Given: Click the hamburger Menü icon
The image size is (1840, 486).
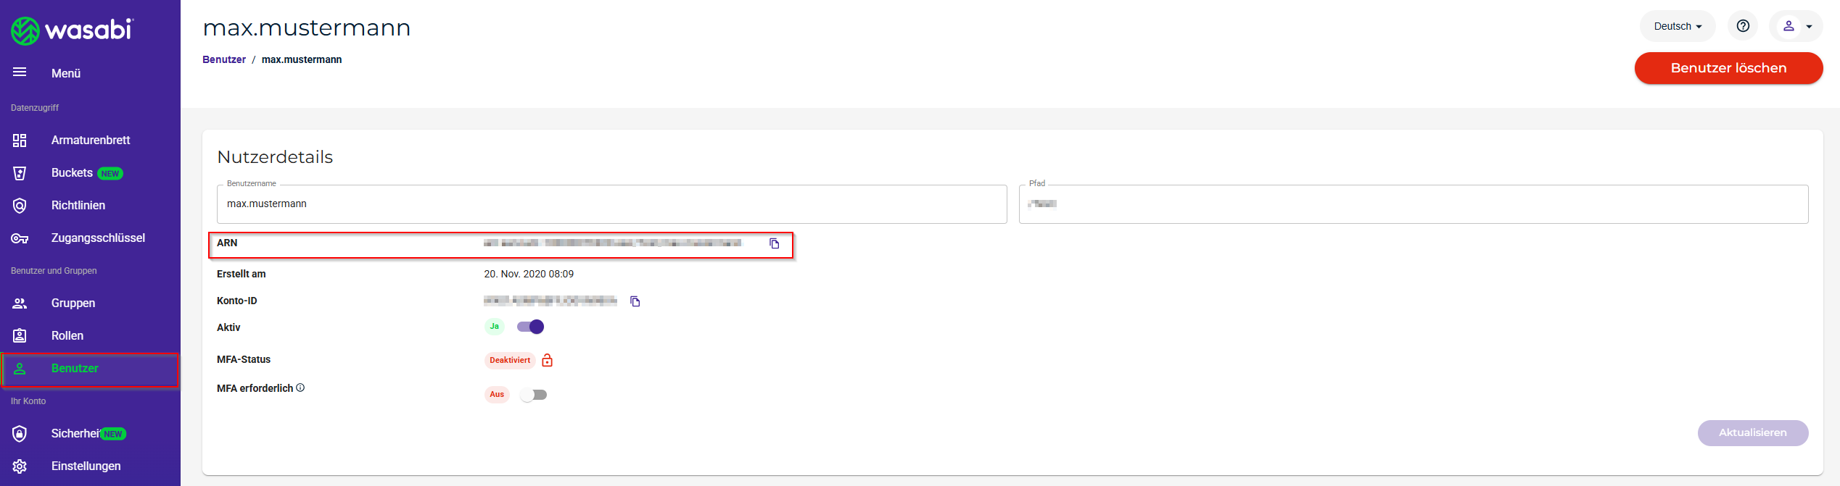Looking at the screenshot, I should click(x=20, y=72).
